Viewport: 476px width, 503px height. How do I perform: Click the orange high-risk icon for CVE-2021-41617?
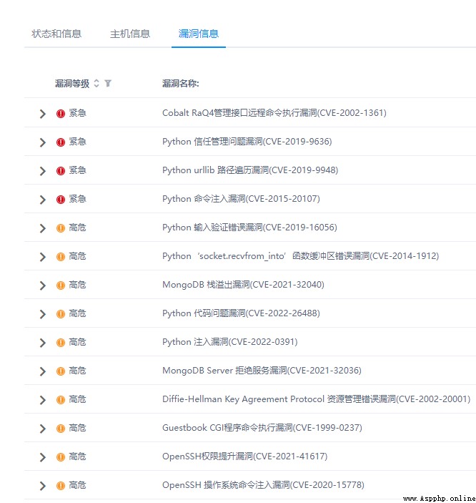pos(61,457)
